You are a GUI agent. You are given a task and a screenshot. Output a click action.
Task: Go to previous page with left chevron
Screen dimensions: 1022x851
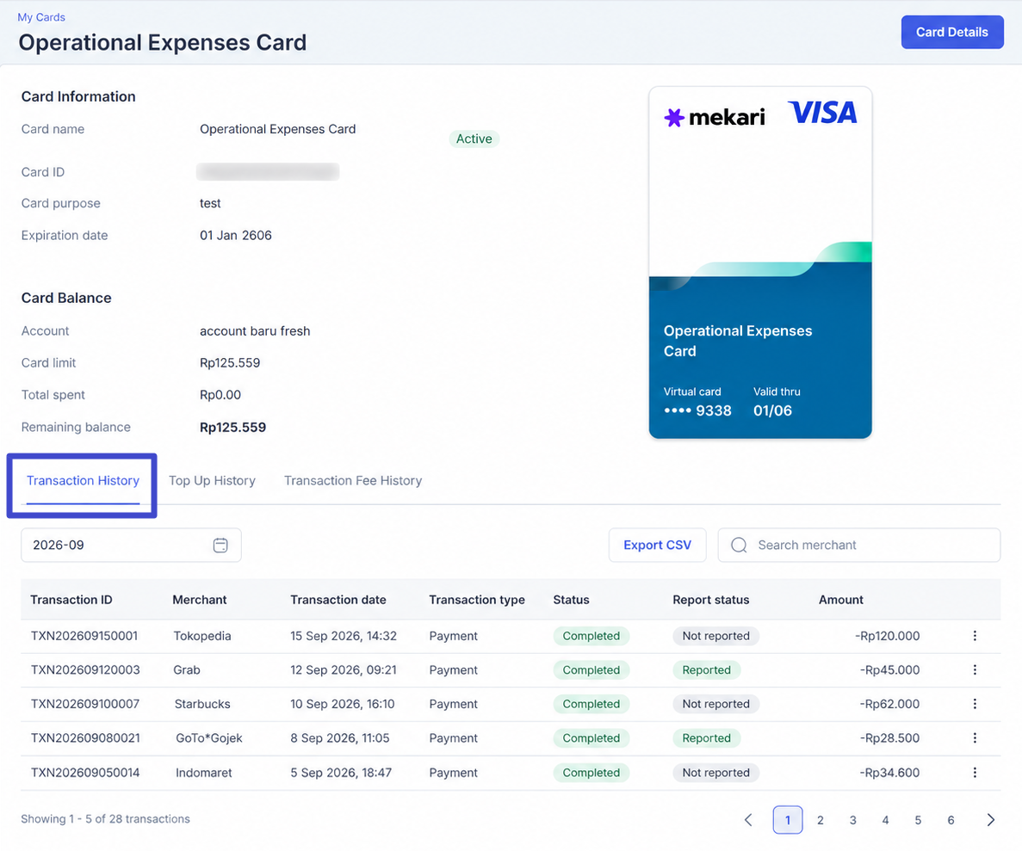(x=748, y=820)
